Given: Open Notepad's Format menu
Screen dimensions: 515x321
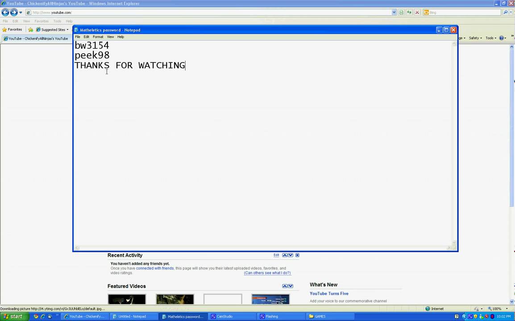Looking at the screenshot, I should click(x=98, y=37).
